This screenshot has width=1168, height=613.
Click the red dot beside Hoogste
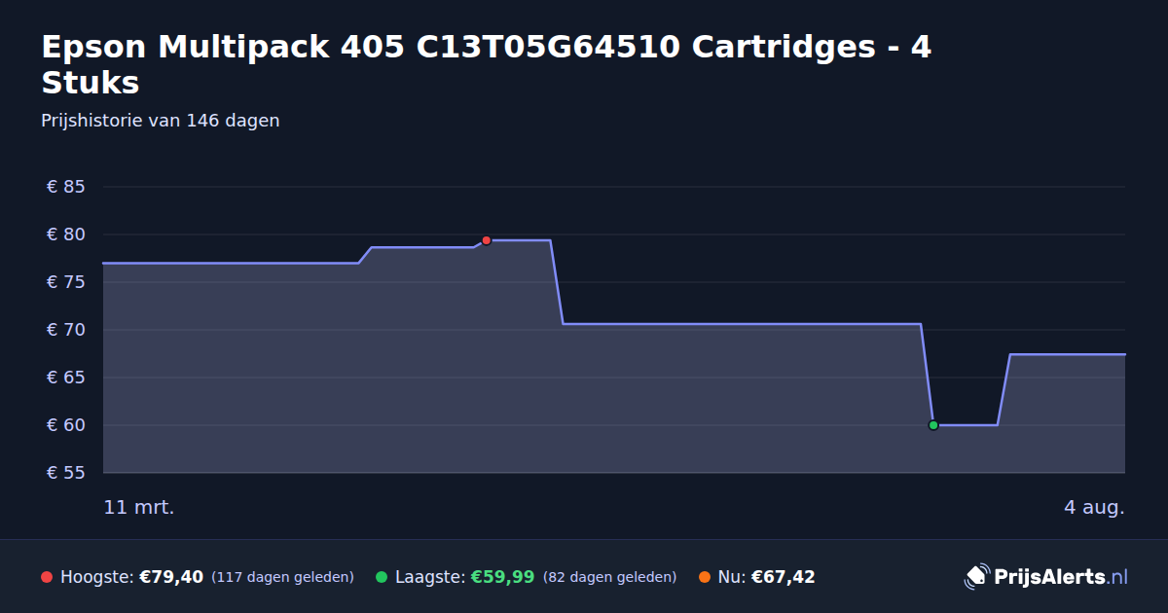click(x=47, y=577)
